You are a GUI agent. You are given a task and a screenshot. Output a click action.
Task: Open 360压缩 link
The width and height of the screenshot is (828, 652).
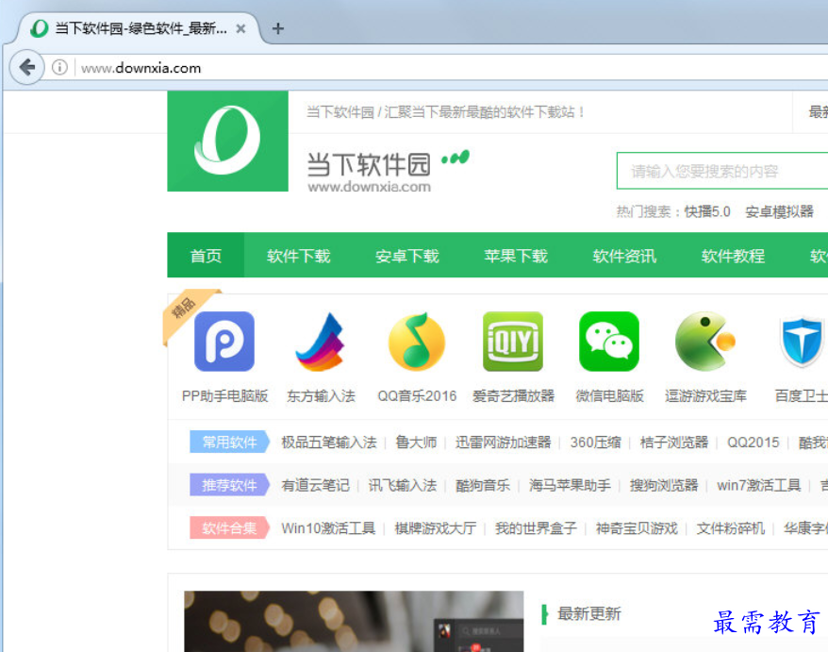595,443
